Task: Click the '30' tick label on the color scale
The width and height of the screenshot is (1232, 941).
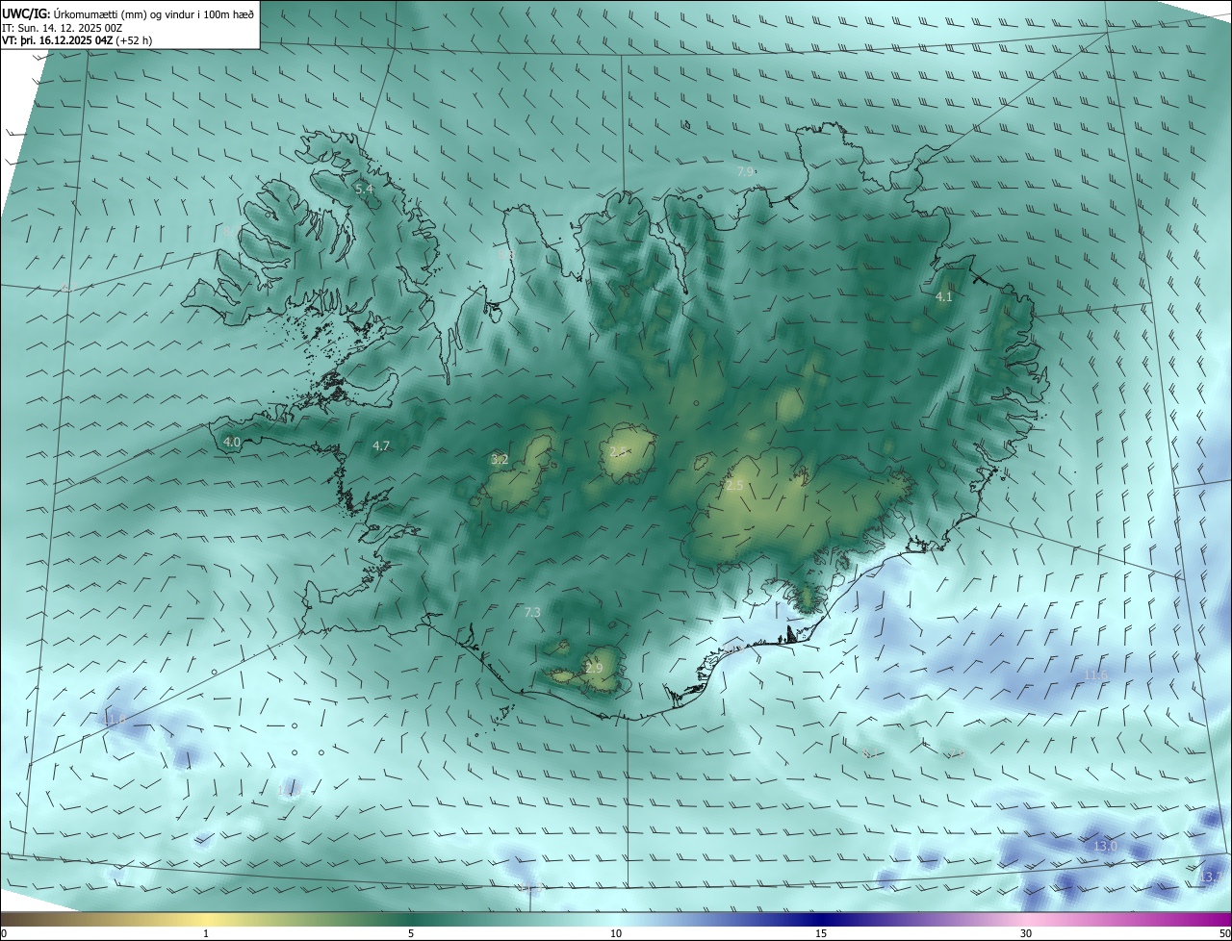Action: point(1026,933)
